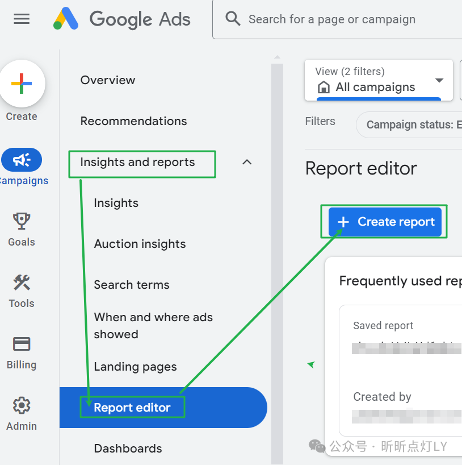Open Recommendations page

[133, 121]
